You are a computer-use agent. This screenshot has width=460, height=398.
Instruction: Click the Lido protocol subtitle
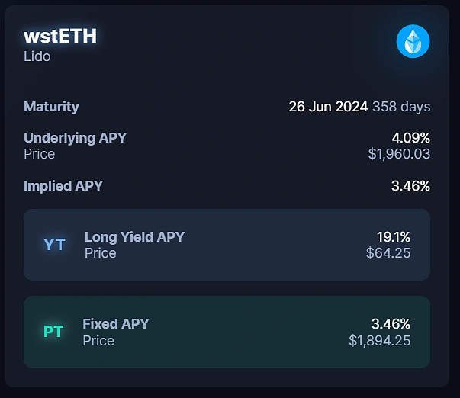tap(37, 56)
